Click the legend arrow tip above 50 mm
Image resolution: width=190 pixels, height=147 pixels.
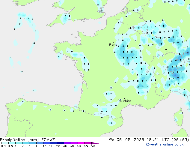[x=95, y=143]
